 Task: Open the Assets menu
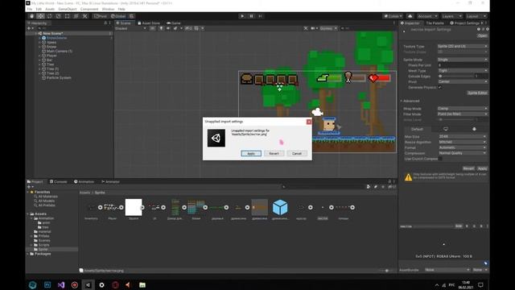[50, 9]
